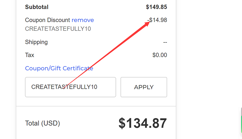242x139 pixels.
Task: Select the -$14.98 discount amount
Action: click(158, 20)
